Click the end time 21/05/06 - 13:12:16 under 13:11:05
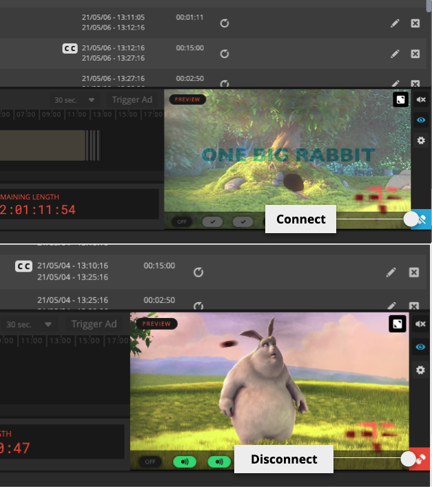This screenshot has height=487, width=432. [113, 28]
